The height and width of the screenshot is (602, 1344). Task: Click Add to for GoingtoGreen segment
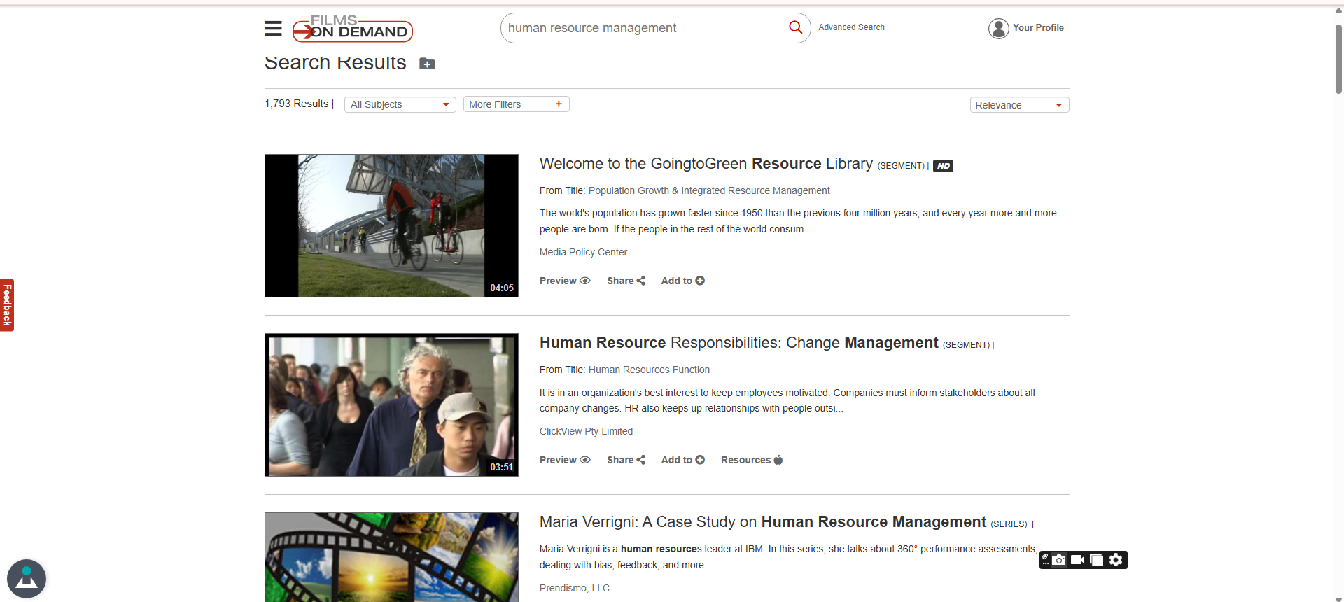[682, 281]
